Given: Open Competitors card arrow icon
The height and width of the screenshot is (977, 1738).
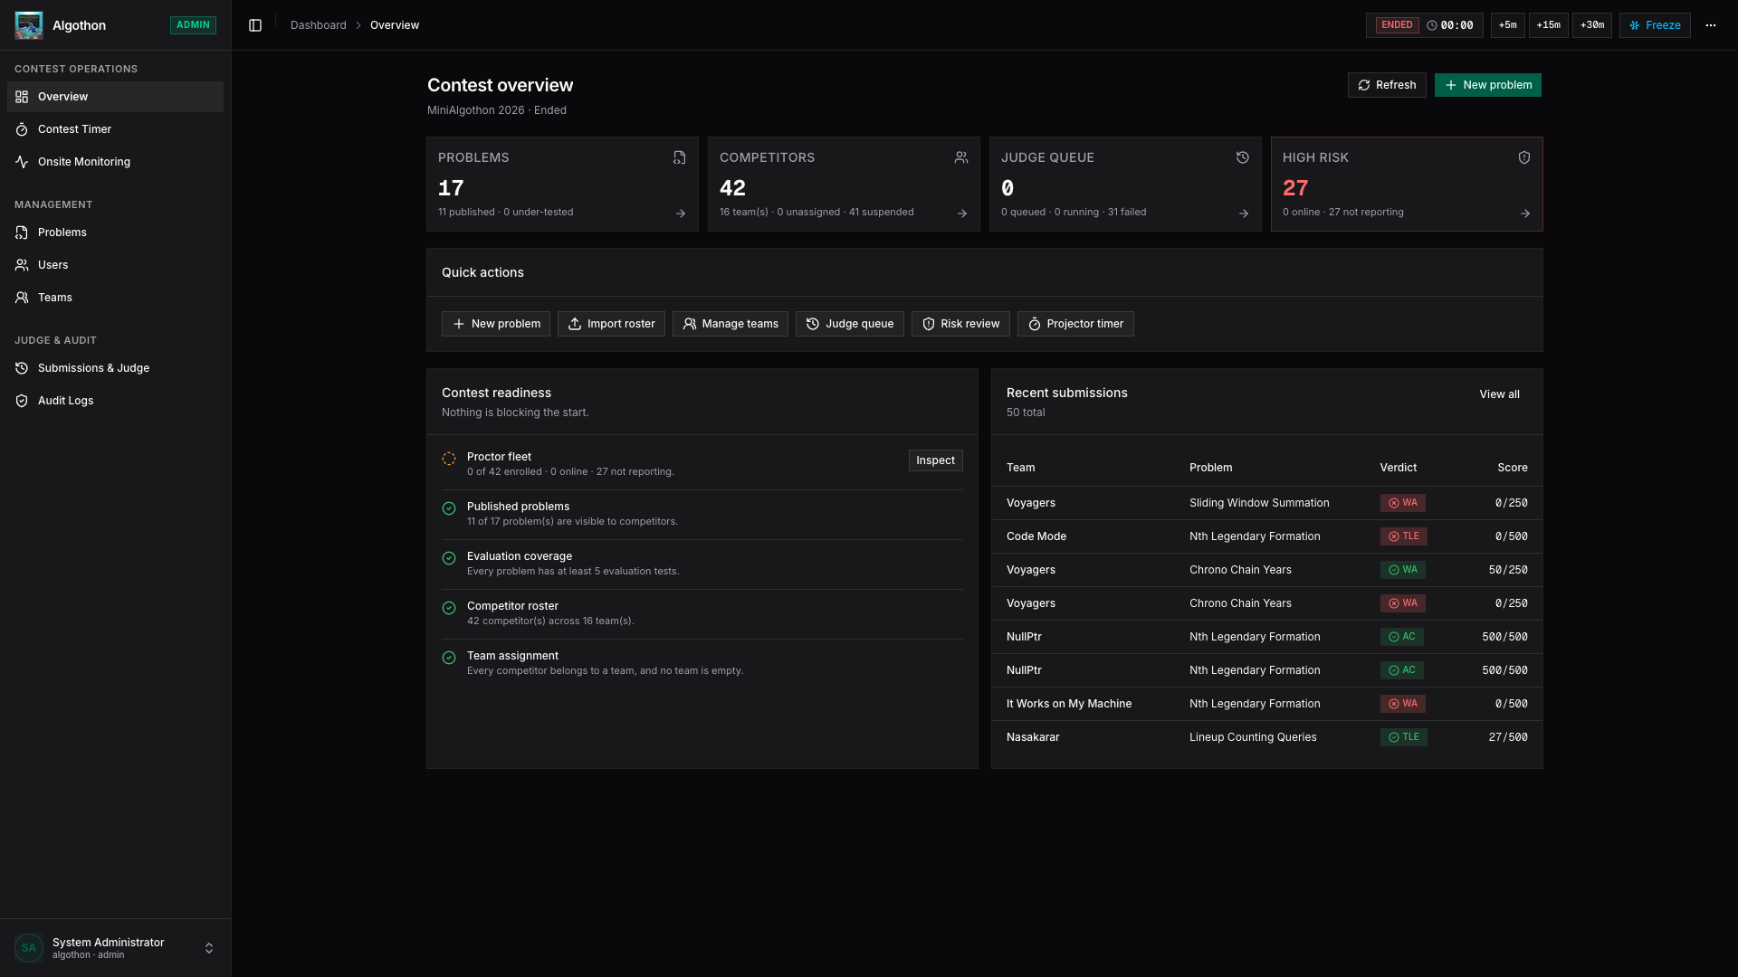Looking at the screenshot, I should tap(962, 213).
